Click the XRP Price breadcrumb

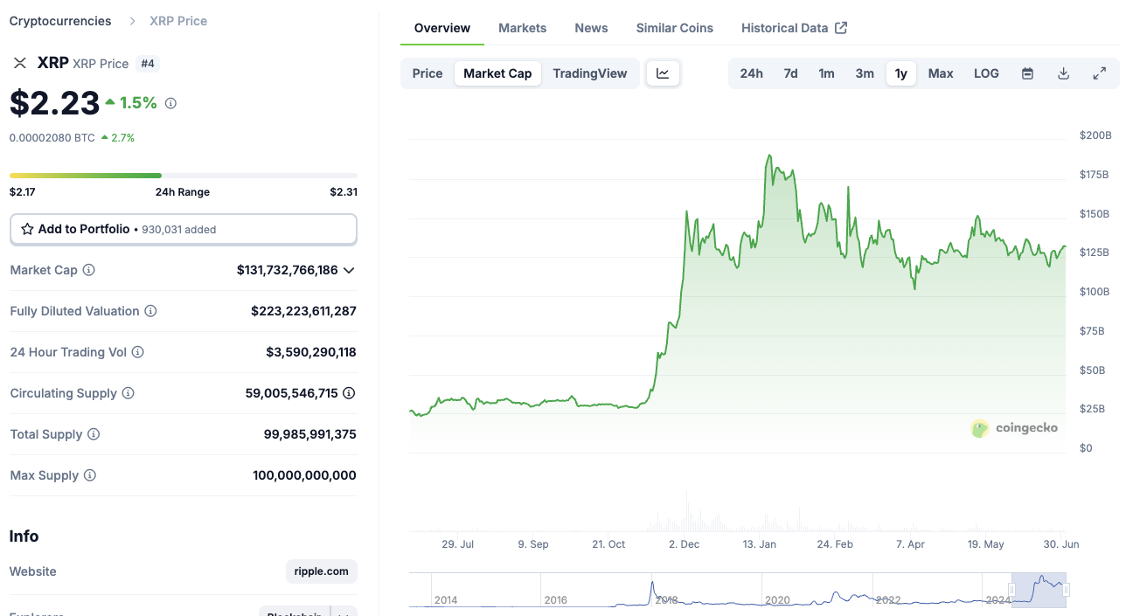(x=178, y=21)
